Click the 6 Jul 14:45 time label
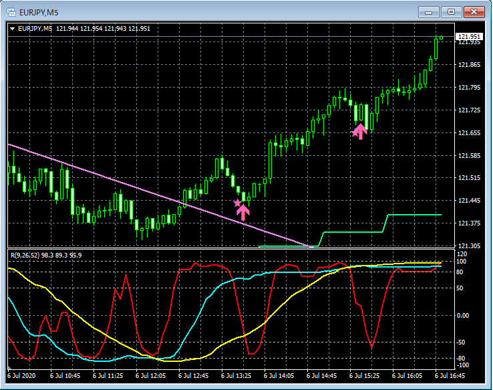The image size is (493, 390). coord(321,376)
